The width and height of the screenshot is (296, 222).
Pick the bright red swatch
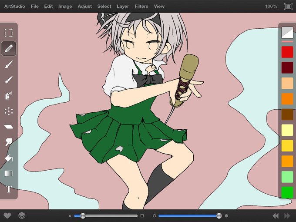click(287, 52)
